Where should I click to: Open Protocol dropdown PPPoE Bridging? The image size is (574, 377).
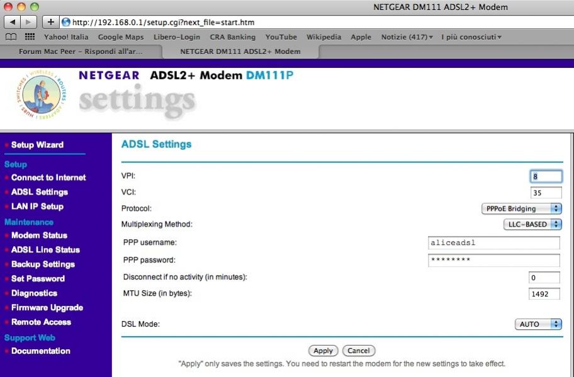522,208
